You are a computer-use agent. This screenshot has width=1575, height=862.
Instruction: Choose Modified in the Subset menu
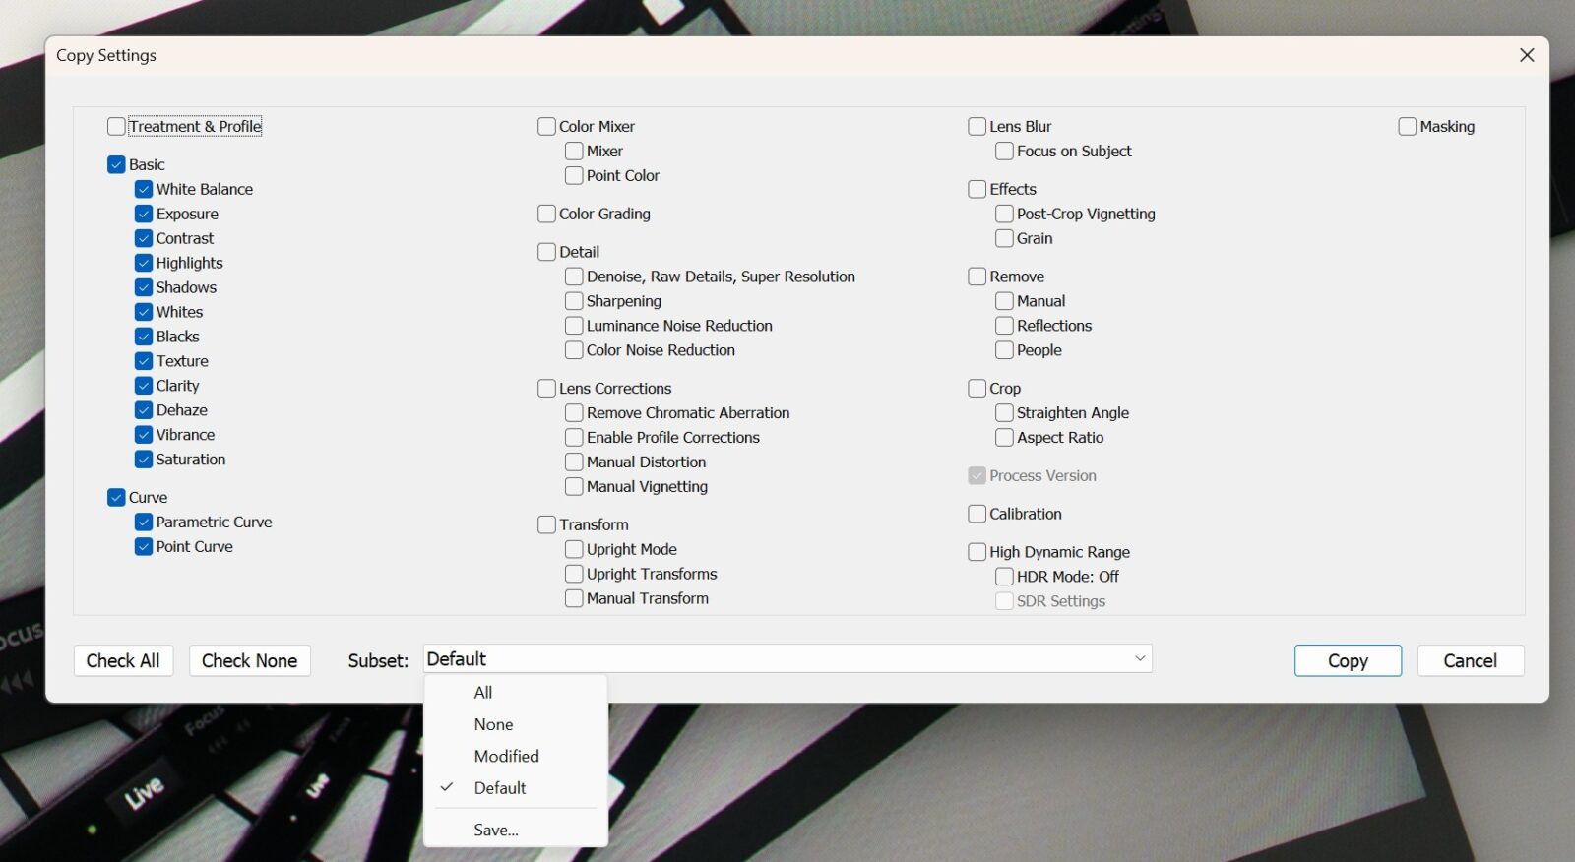pyautogui.click(x=506, y=756)
